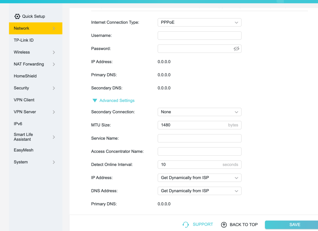This screenshot has width=318, height=231.
Task: Click Secondary DNS value 0.0.0.0
Action: pyautogui.click(x=164, y=88)
